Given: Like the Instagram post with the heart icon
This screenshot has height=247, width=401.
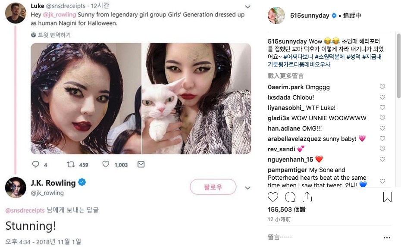Looking at the screenshot, I should (x=273, y=197).
